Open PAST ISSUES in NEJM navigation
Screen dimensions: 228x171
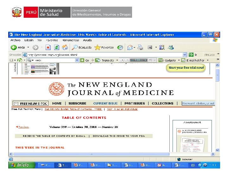point(135,103)
